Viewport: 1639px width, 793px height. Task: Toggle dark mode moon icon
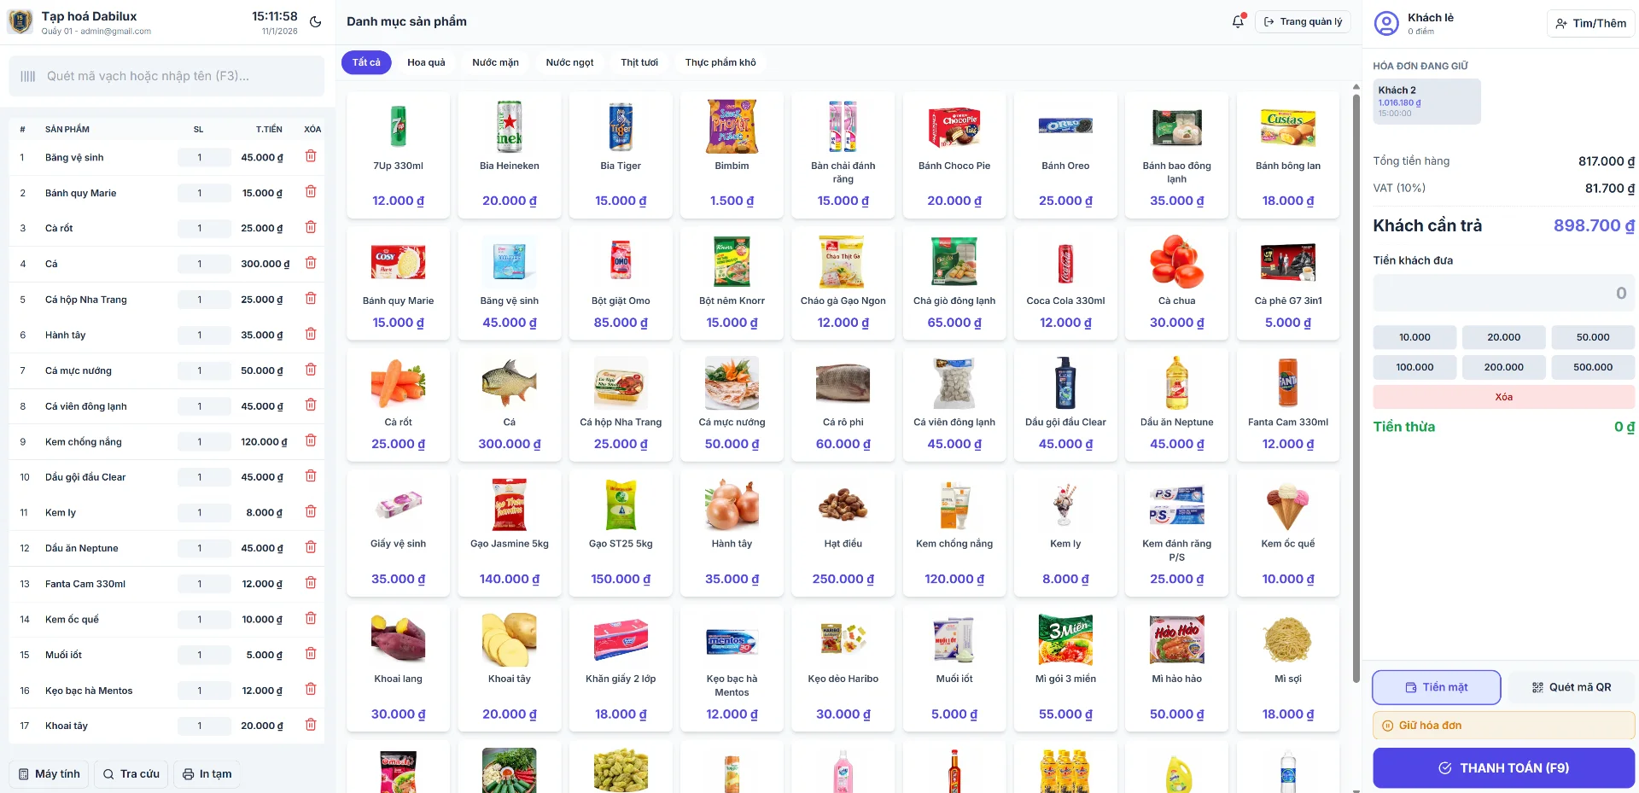(x=316, y=22)
